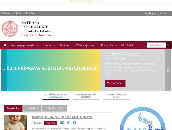
Task: Open the Sekretariát menu item
Action: coord(127,45)
